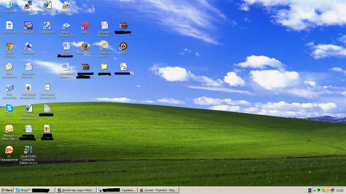Select the yellow folder icon on desktop
The width and height of the screenshot is (346, 194).
pos(104,67)
